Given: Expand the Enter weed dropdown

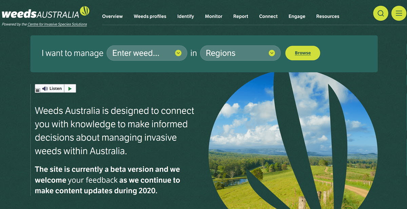Looking at the screenshot, I should point(147,53).
